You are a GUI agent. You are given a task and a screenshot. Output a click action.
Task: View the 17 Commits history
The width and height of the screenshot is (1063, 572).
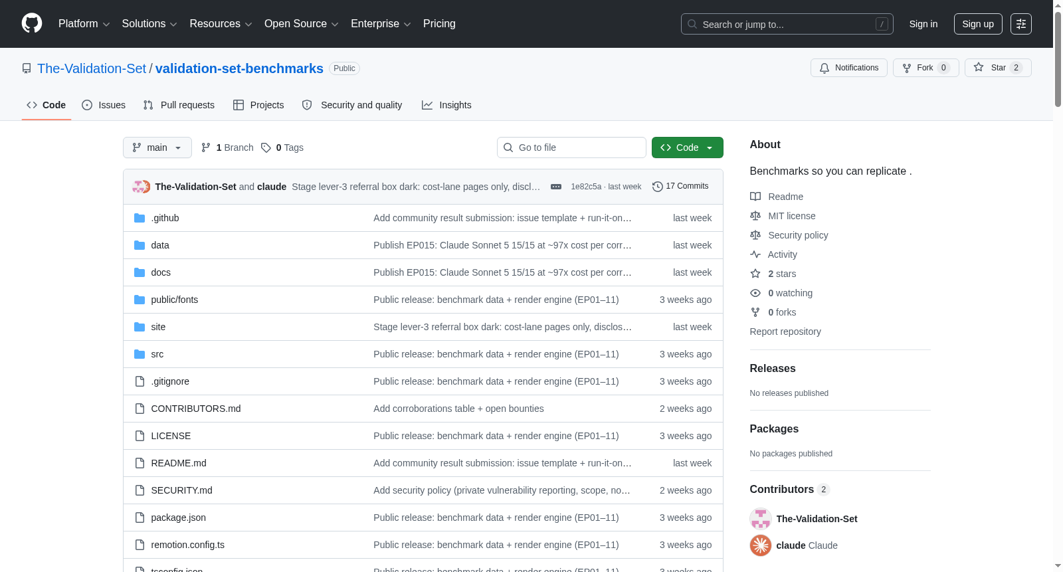pos(680,187)
